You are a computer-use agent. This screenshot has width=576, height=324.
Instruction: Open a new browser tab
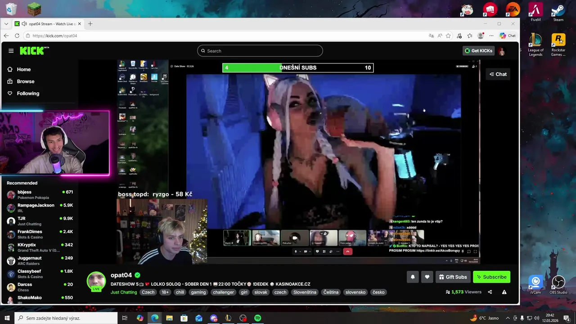point(90,24)
